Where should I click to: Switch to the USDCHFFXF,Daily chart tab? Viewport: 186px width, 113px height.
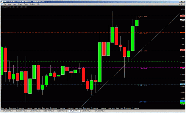pyautogui.click(x=49, y=111)
